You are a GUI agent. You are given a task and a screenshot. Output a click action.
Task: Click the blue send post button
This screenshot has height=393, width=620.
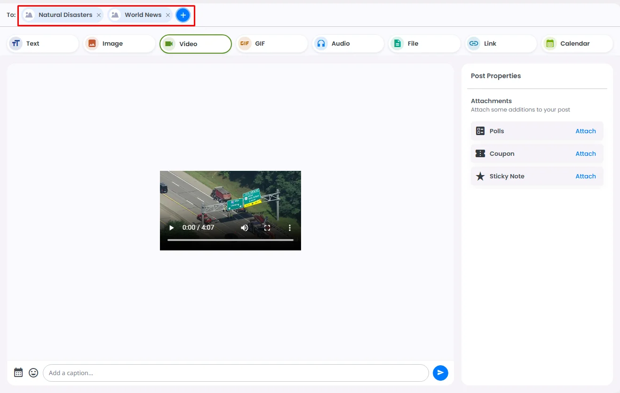(440, 373)
